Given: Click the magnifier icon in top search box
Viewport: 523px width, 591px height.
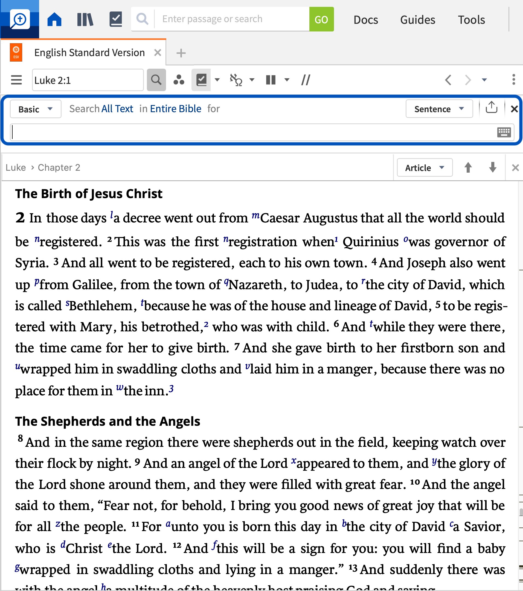Looking at the screenshot, I should [x=142, y=19].
